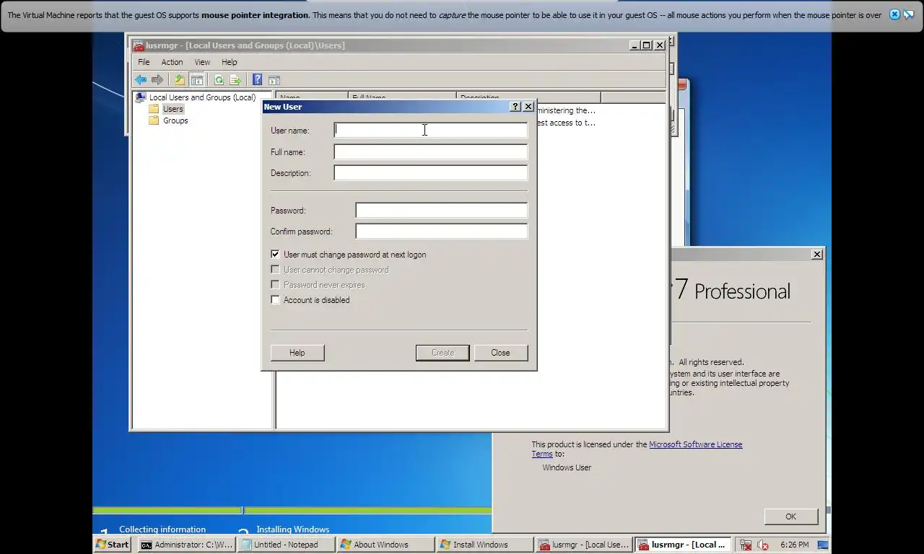Click the Export List toolbar icon
Screen dimensions: 924x554
(x=235, y=80)
